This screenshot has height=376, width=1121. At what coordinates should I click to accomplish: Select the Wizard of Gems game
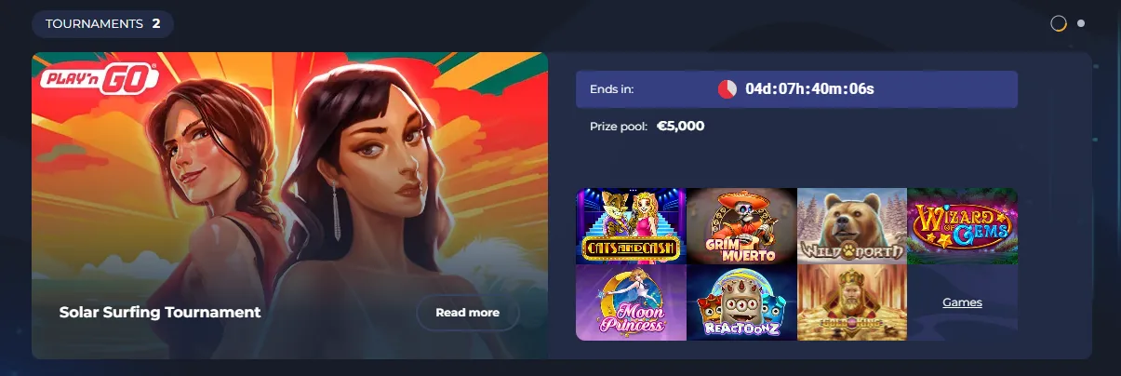(962, 226)
